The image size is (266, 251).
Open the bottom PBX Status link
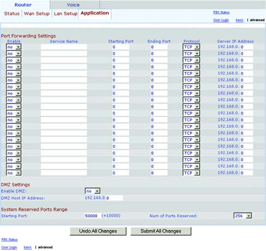pyautogui.click(x=9, y=240)
